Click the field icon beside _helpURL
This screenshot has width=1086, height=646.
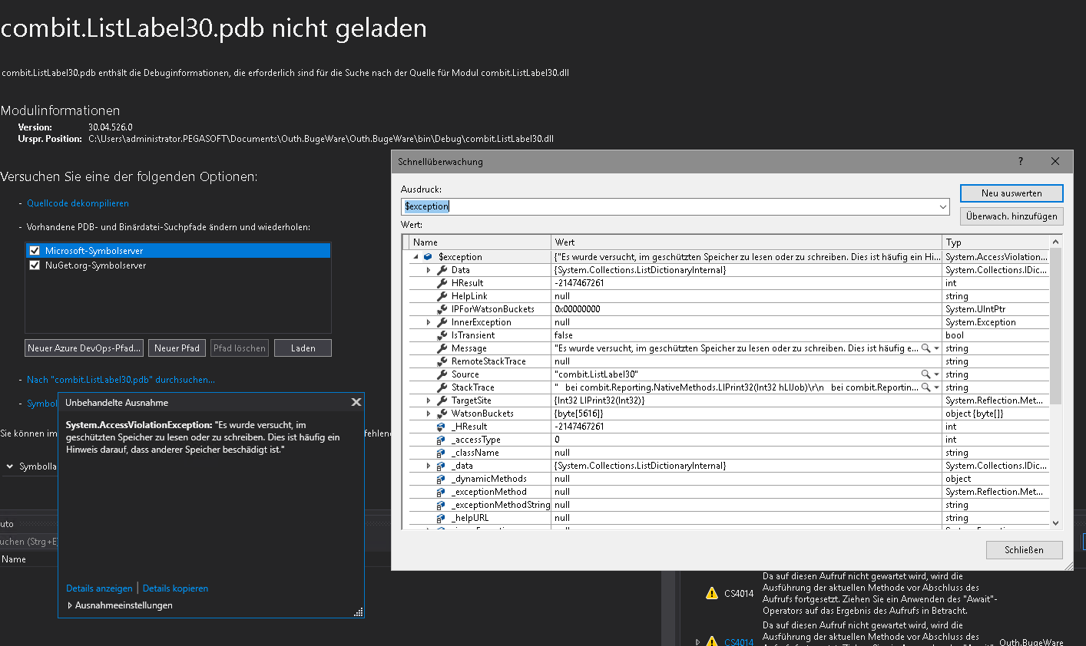click(x=441, y=518)
